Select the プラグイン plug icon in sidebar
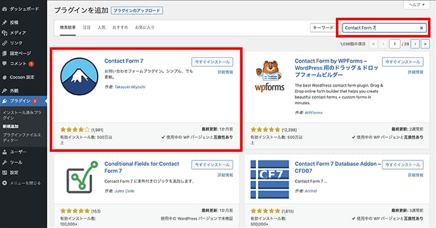Image resolution: width=436 pixels, height=228 pixels. click(4, 101)
